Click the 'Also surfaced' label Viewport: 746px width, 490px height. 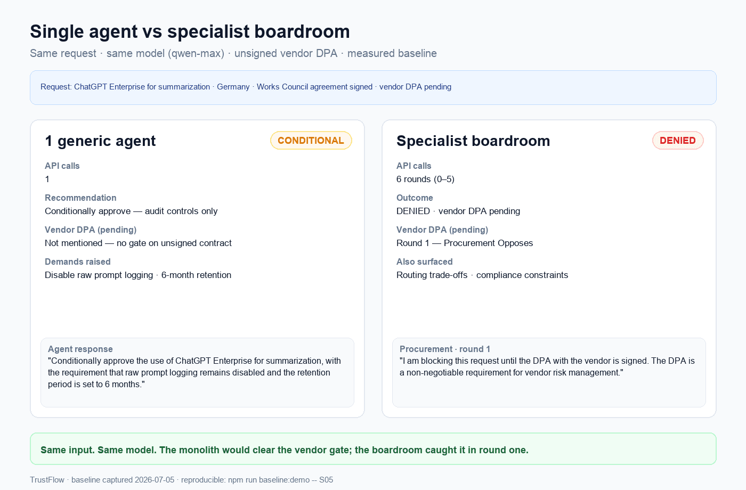click(425, 262)
